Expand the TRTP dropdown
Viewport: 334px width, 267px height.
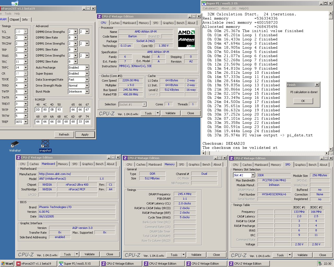26,110
